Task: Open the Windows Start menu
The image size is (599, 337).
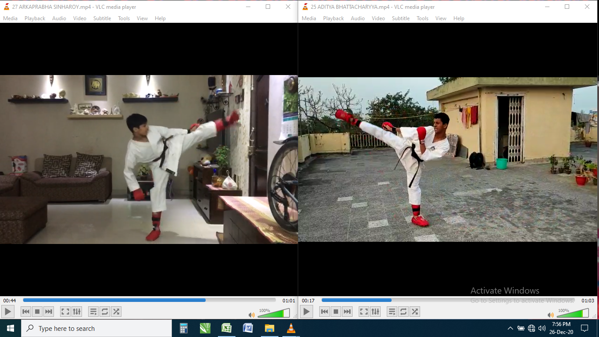Action: (x=11, y=328)
